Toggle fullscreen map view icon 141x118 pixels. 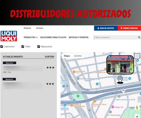(137, 56)
